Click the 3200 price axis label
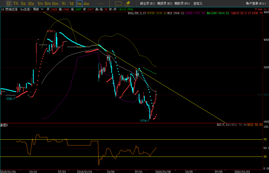The height and width of the screenshot is (173, 269). coord(266,67)
